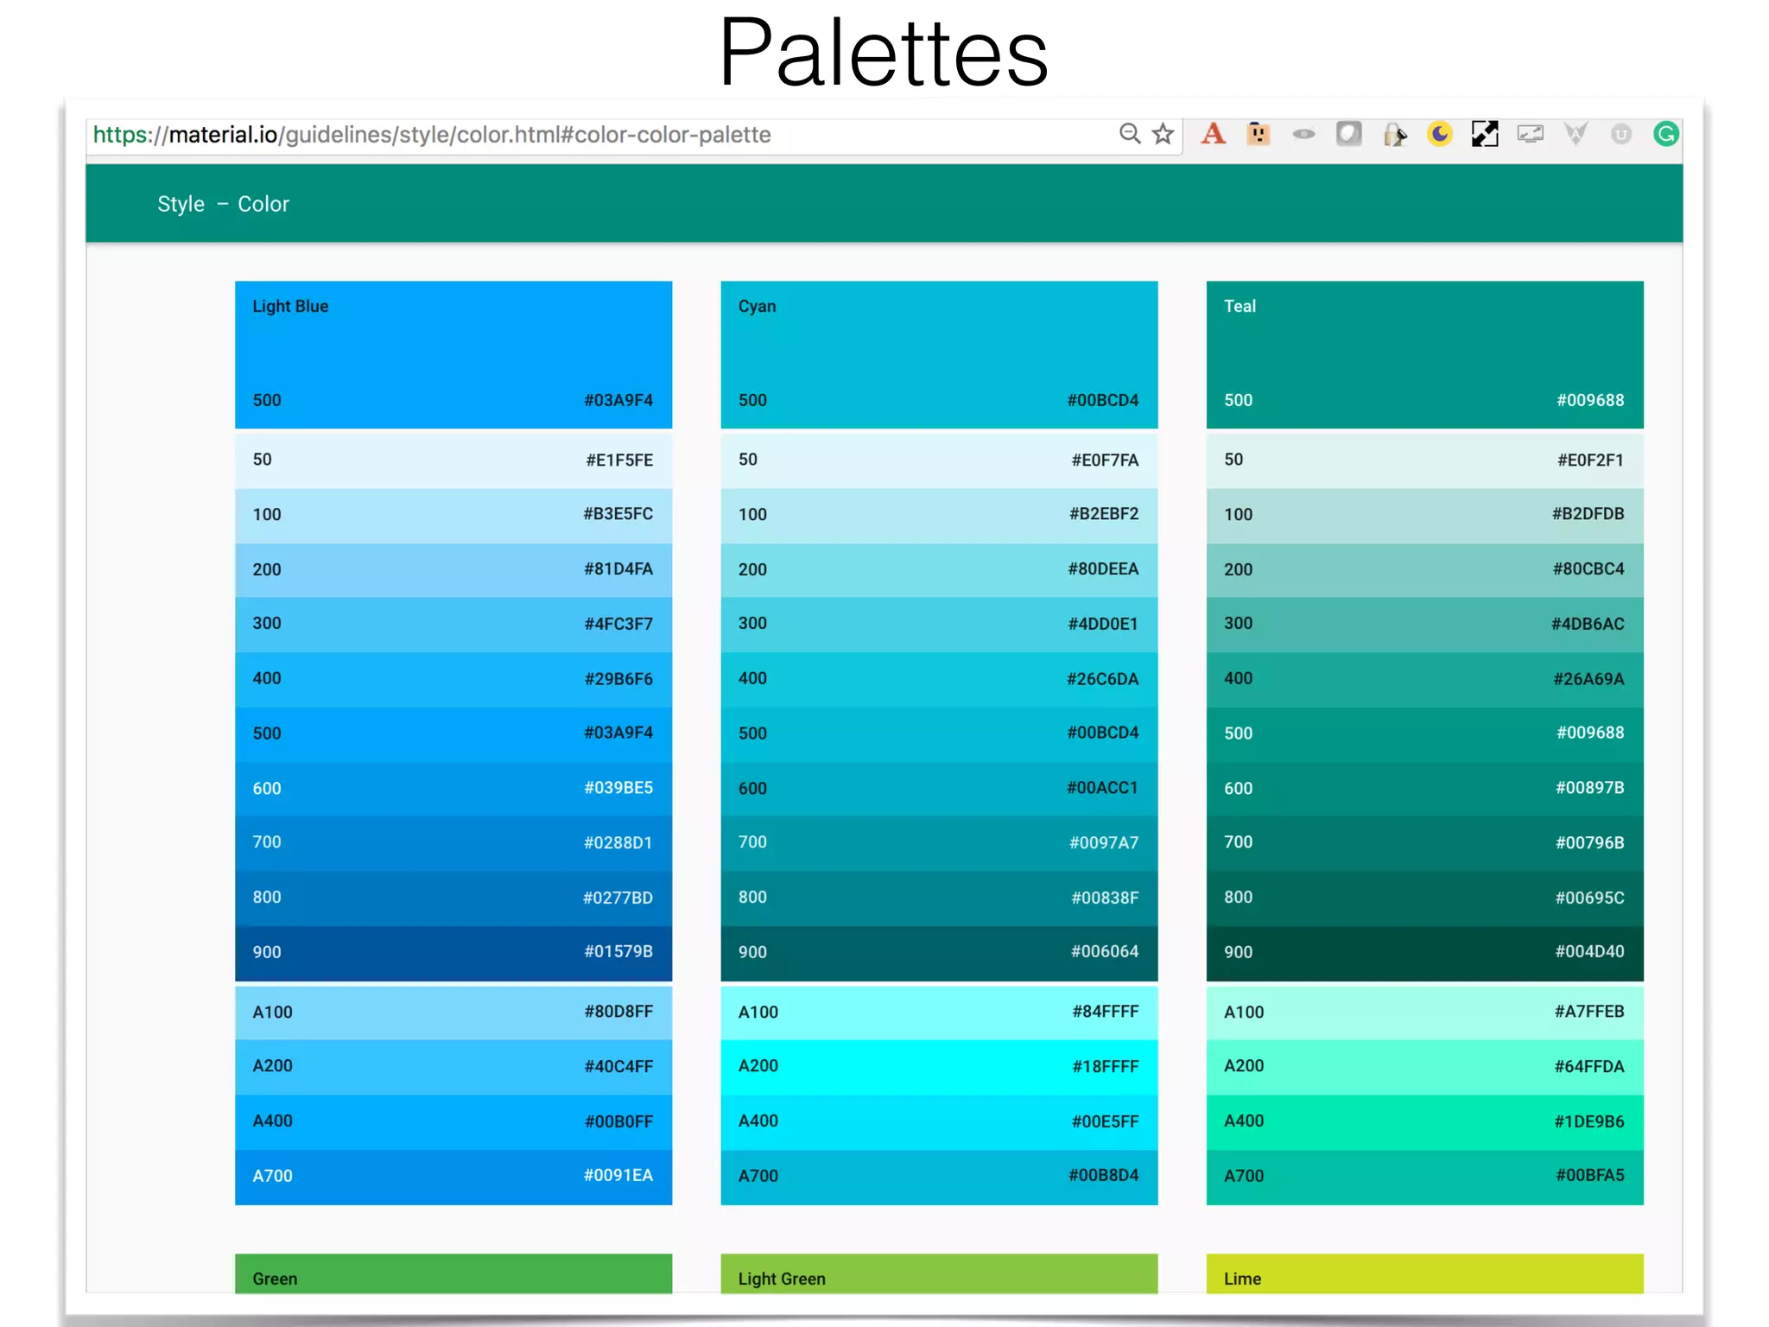Open the Grammarly green G extension

pyautogui.click(x=1665, y=134)
